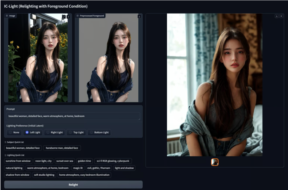Screen dimensions: 288x190
Task: Click the Prompt text field
Action: pos(73,116)
